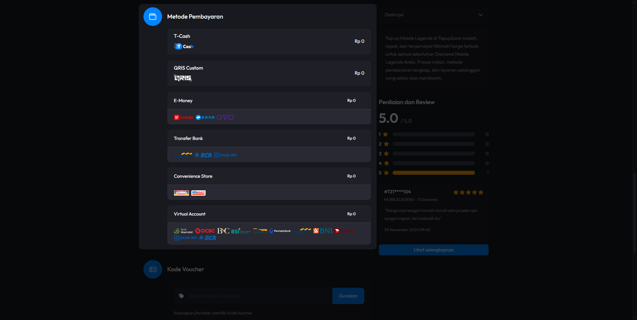Click the LinkAja logo under E-Money

pyautogui.click(x=184, y=117)
